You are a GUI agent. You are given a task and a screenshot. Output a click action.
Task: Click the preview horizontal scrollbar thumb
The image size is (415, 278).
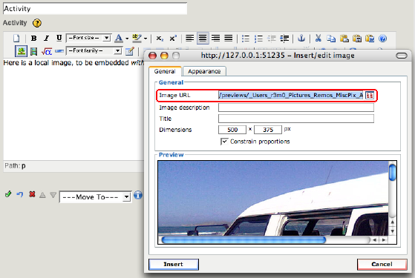coord(244,239)
